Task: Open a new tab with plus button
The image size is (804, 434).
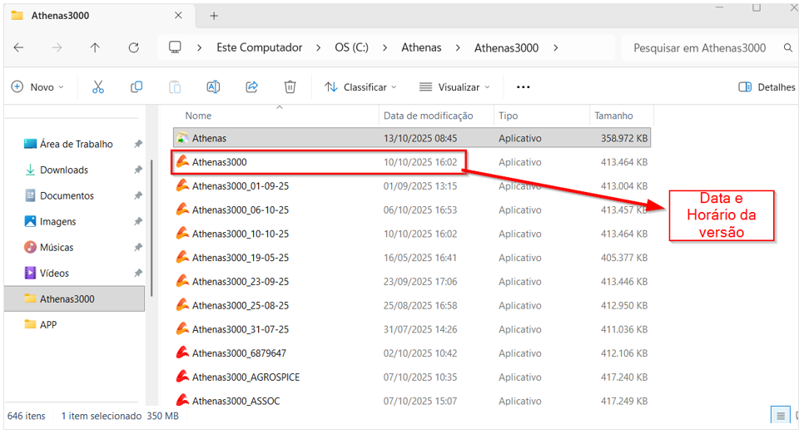Action: tap(214, 16)
